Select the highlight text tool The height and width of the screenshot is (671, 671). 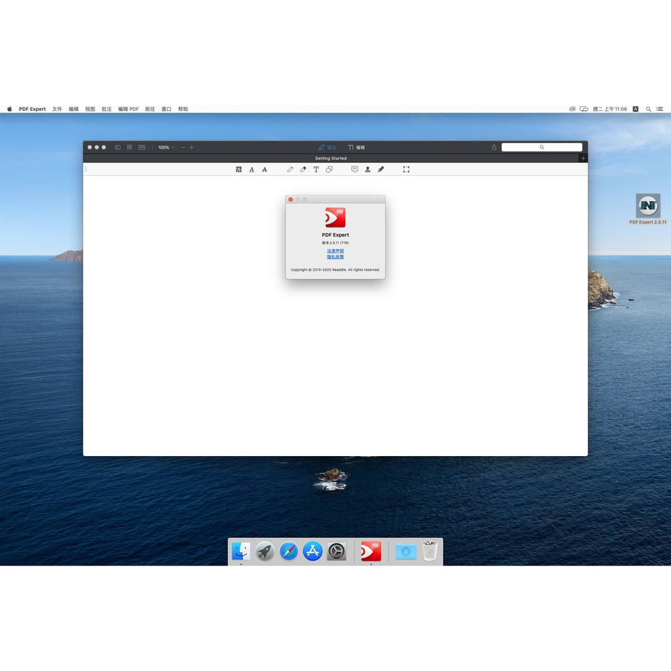coord(239,169)
